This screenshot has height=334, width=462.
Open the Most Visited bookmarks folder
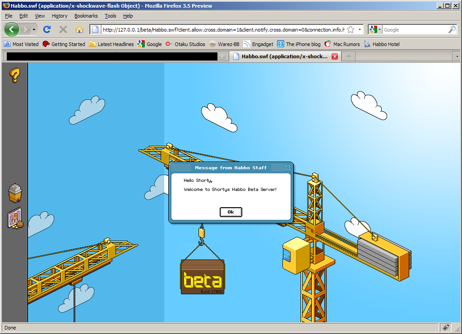(21, 44)
